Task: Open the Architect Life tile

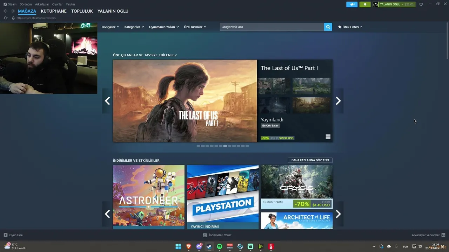Action: [x=297, y=220]
